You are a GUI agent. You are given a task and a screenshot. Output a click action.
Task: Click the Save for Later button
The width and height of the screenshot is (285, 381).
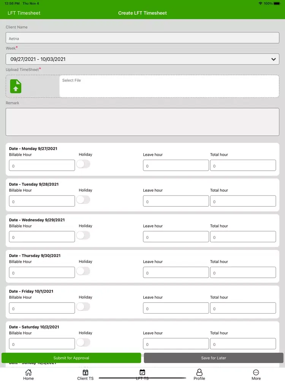tap(214, 358)
